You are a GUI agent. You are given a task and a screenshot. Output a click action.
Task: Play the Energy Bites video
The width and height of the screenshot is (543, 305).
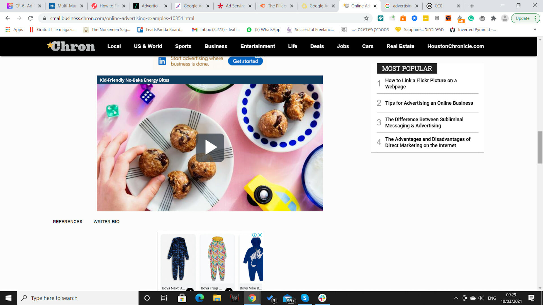click(210, 147)
